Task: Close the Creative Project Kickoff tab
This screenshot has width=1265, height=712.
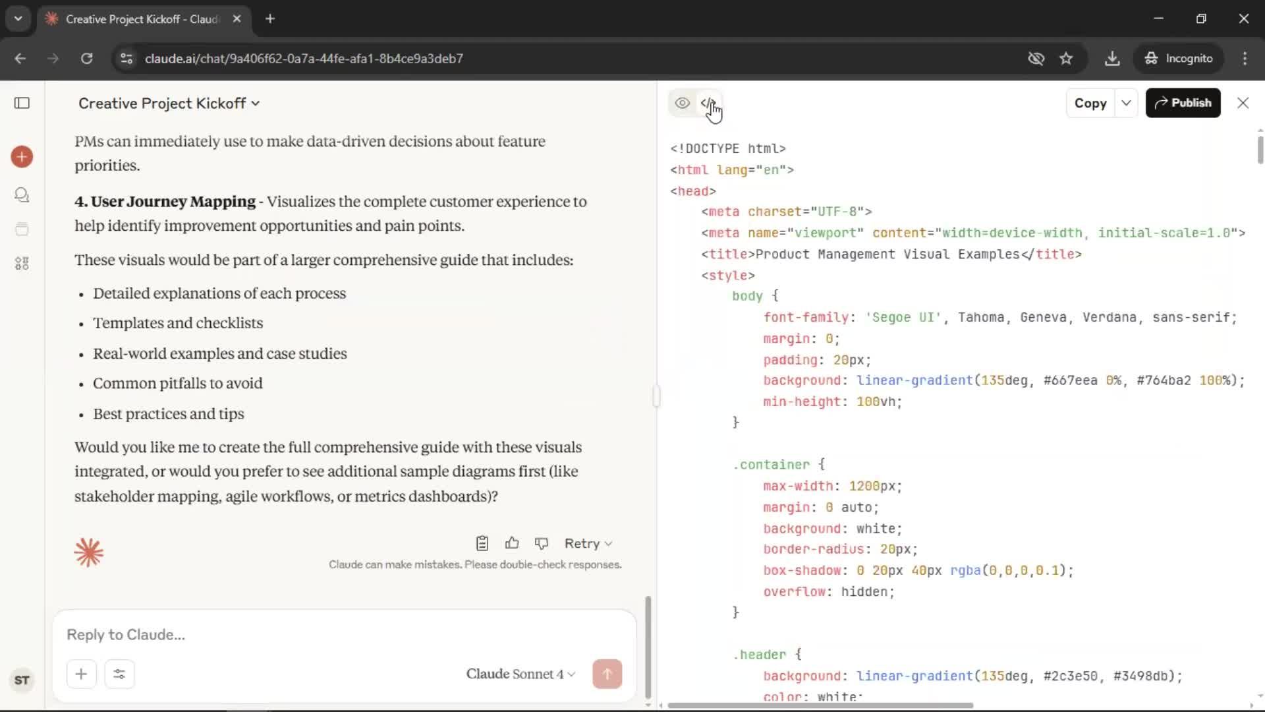Action: point(237,18)
